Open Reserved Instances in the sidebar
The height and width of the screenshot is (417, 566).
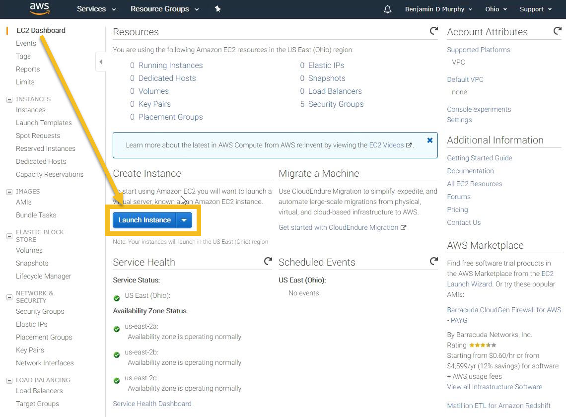tap(46, 148)
